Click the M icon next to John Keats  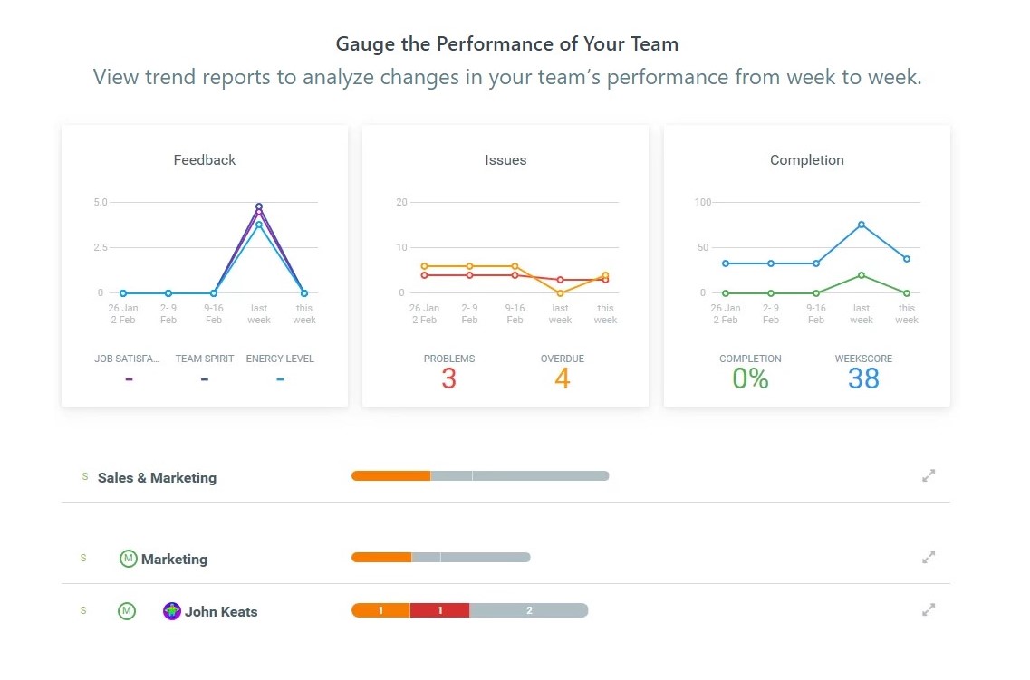127,610
